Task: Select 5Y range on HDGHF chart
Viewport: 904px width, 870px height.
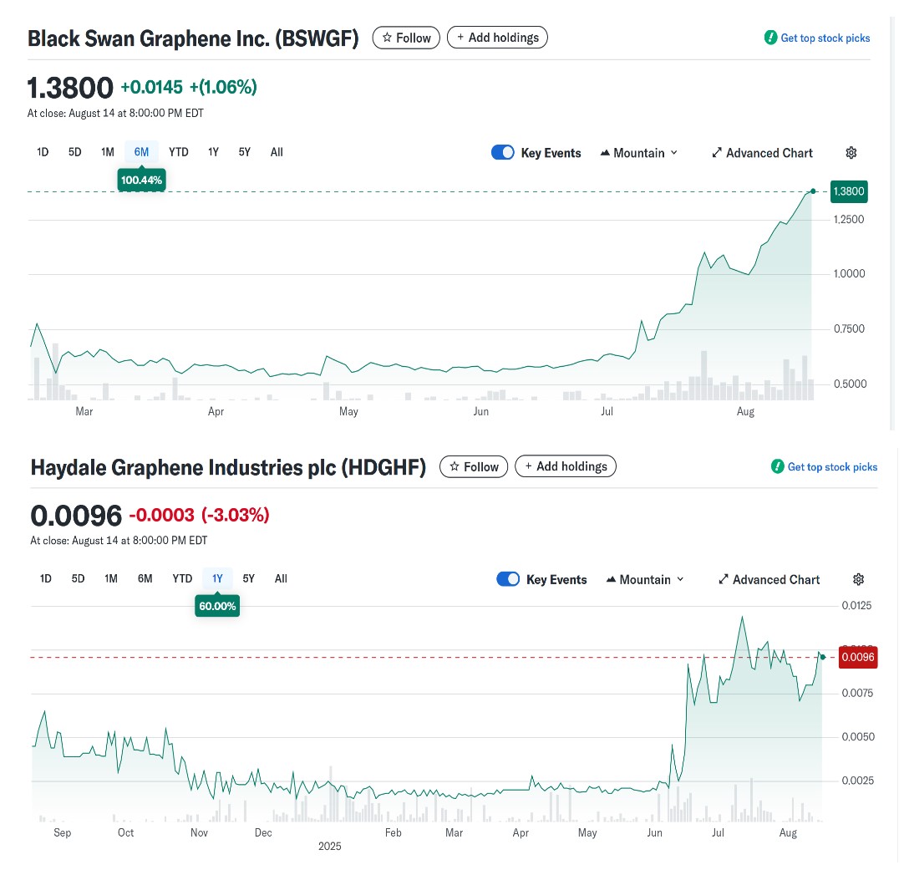Action: (x=248, y=578)
